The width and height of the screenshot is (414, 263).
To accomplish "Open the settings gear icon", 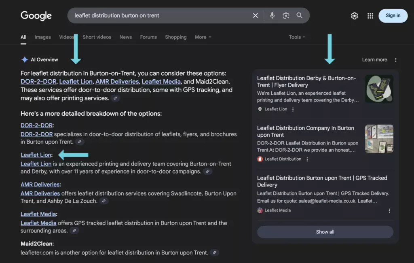I will (x=354, y=16).
